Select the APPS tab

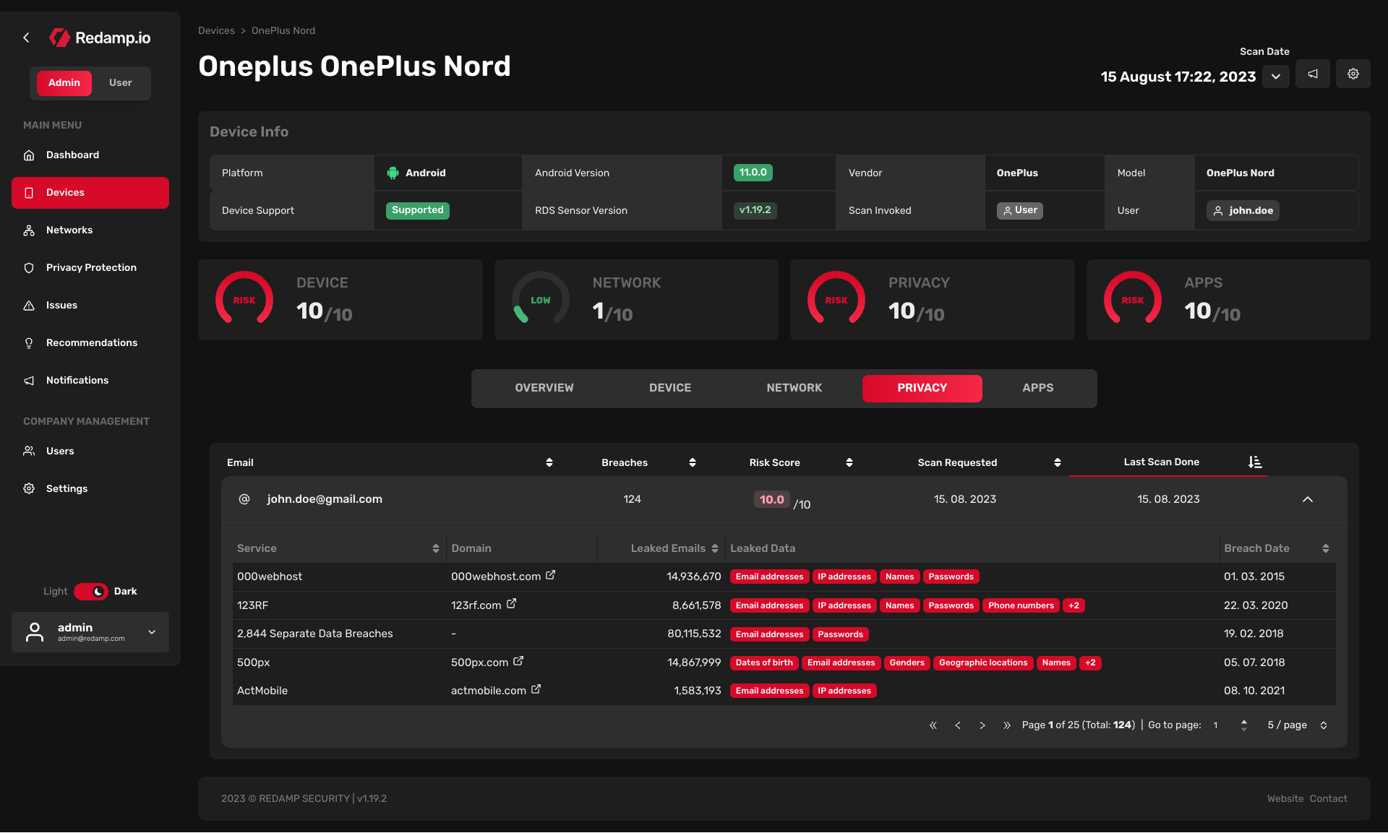pyautogui.click(x=1037, y=387)
